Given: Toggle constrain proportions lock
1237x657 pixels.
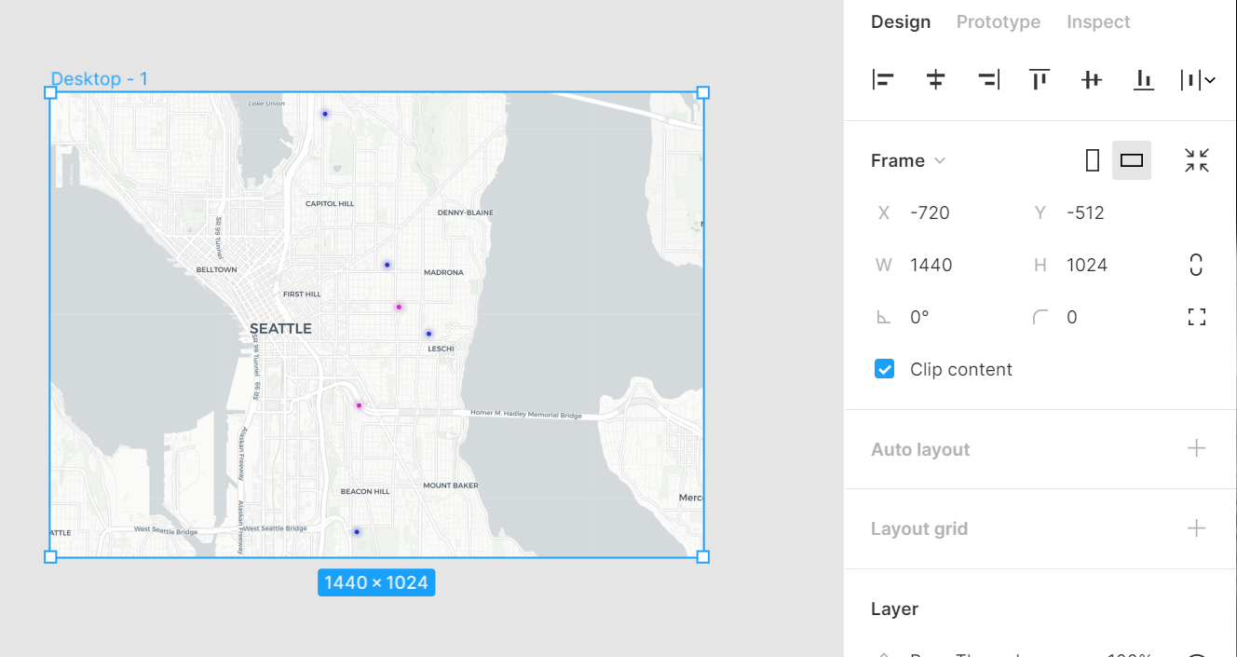Looking at the screenshot, I should (1197, 265).
